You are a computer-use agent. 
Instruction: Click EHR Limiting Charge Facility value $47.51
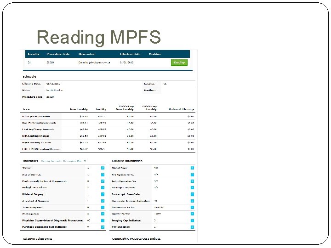click(102, 136)
